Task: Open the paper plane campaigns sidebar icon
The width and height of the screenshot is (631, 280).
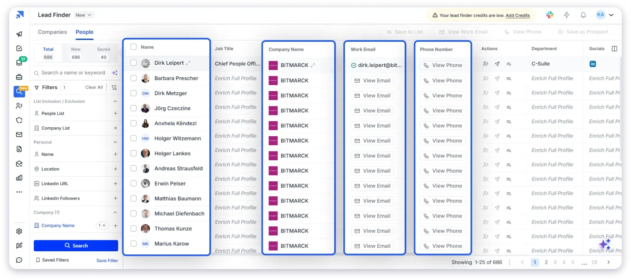Action: (x=19, y=34)
